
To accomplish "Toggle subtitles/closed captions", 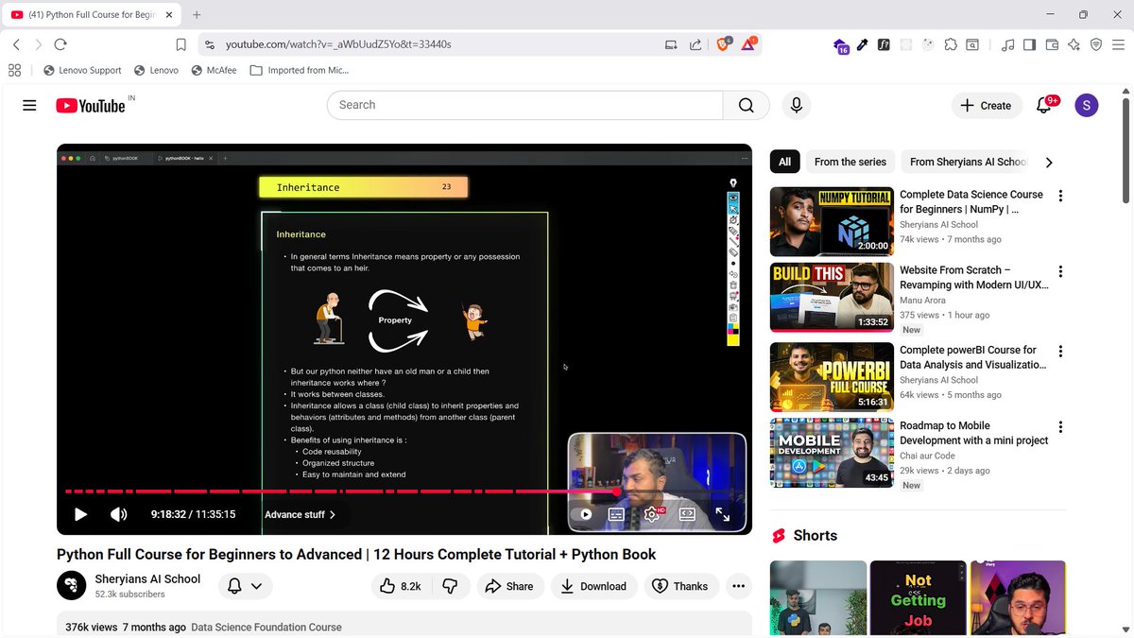I will click(616, 514).
